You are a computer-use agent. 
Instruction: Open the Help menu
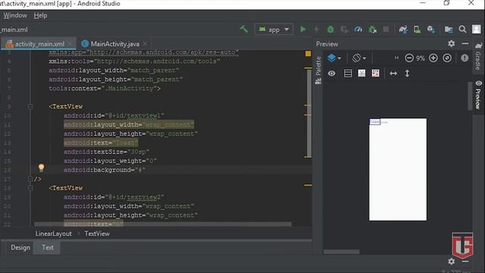[x=40, y=15]
